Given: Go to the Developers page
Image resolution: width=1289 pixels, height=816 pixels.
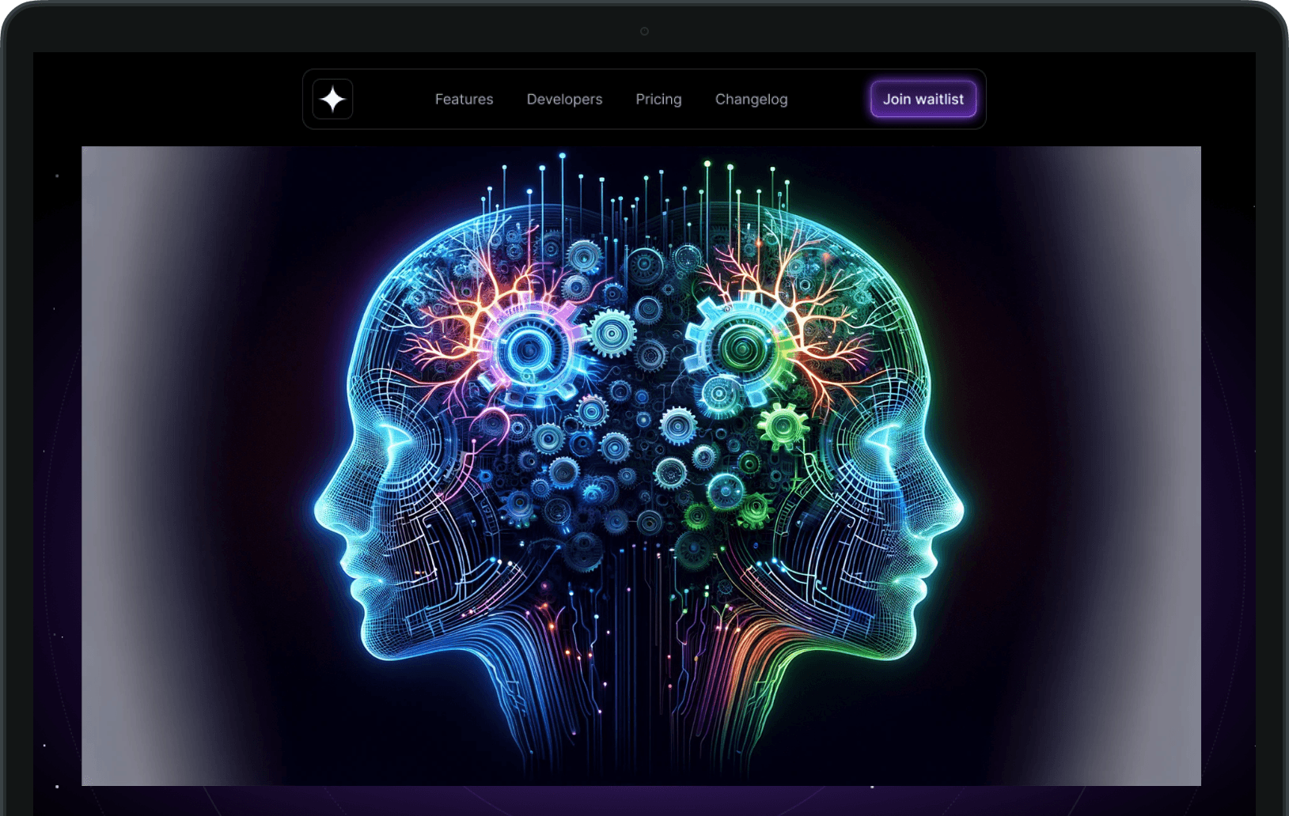Looking at the screenshot, I should (564, 100).
